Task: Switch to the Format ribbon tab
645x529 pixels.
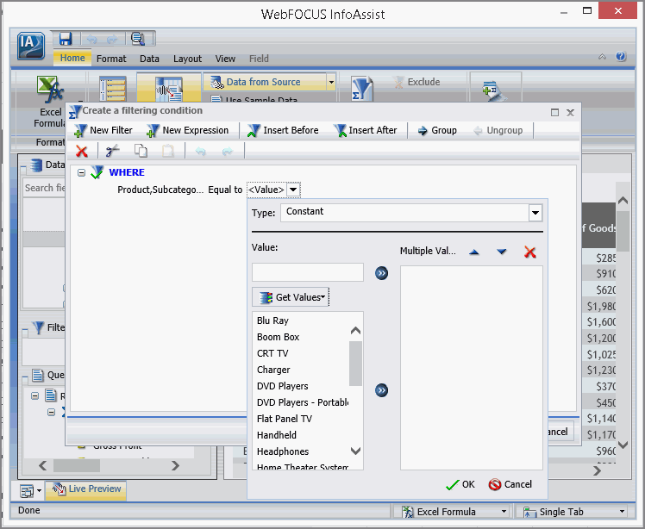Action: pyautogui.click(x=111, y=59)
